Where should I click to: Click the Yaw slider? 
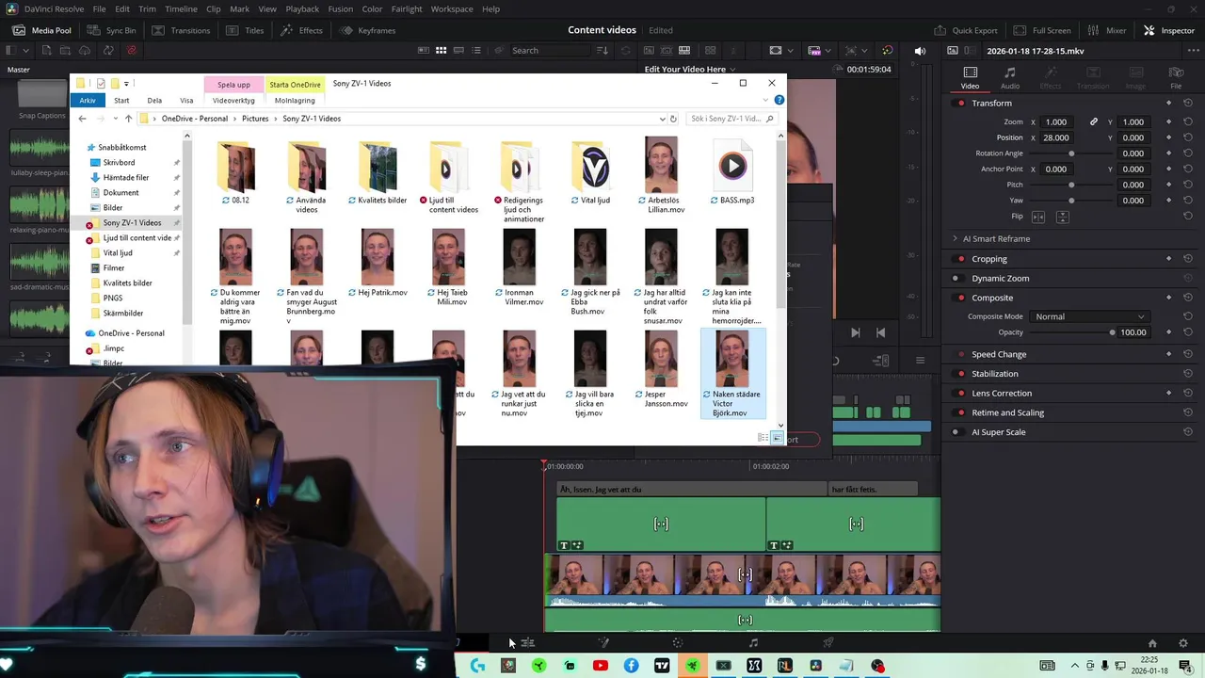[x=1071, y=201]
